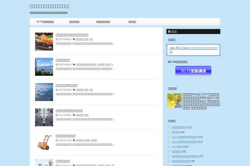Click the profile text mentioning Masa and 2007
The height and width of the screenshot is (166, 250).
coord(201,101)
